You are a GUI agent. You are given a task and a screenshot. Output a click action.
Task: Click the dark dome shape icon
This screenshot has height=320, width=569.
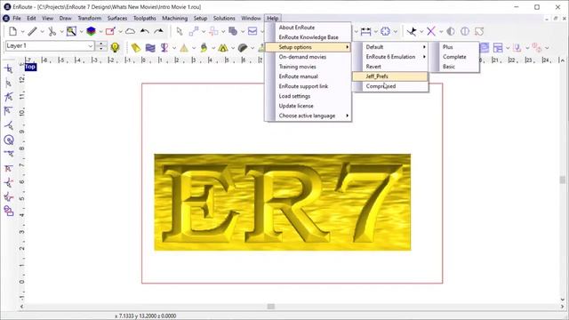(x=243, y=47)
